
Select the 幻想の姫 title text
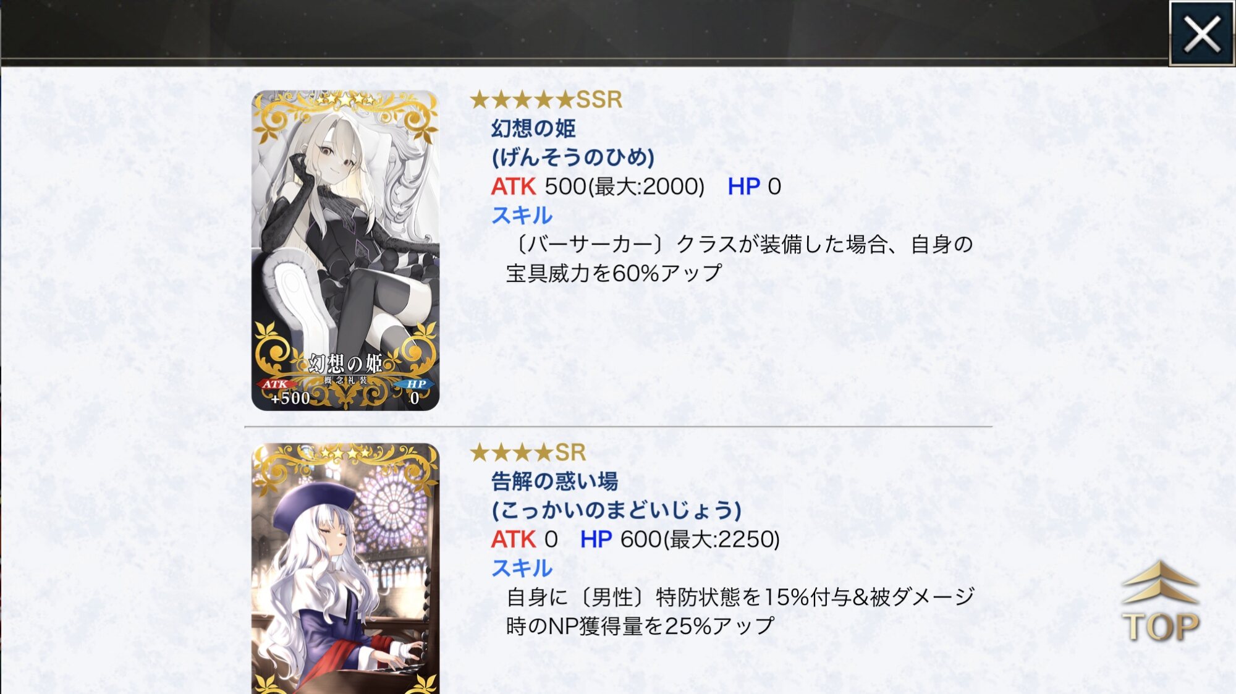pyautogui.click(x=533, y=129)
